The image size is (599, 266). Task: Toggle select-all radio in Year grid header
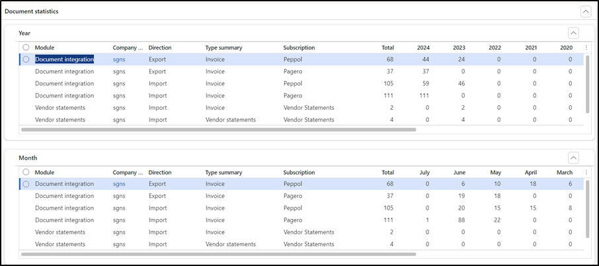26,48
